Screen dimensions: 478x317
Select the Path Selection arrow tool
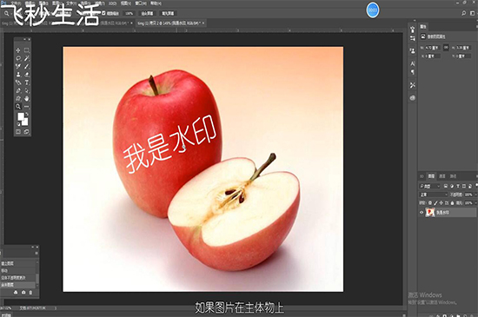[27, 90]
